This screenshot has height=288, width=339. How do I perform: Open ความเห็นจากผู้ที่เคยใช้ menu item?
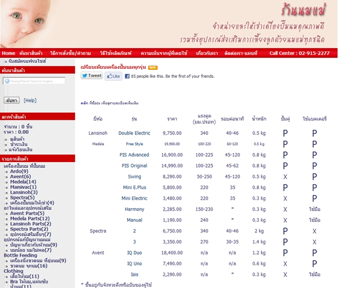[164, 53]
